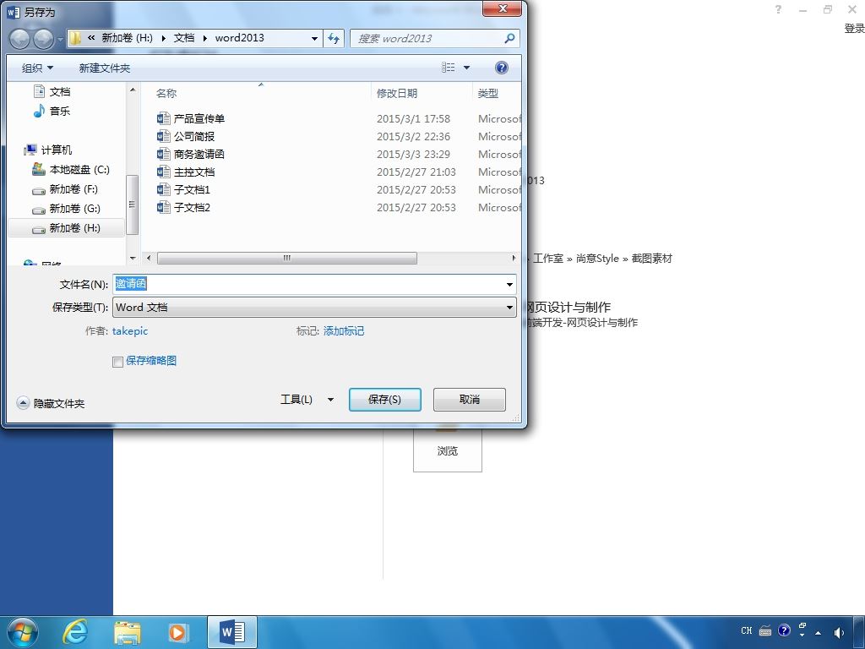The height and width of the screenshot is (649, 865).
Task: Collapse folders with 隐藏文件夹 toggle
Action: tap(51, 403)
